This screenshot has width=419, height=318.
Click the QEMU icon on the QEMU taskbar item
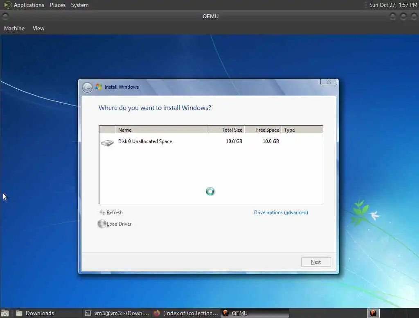click(x=226, y=313)
